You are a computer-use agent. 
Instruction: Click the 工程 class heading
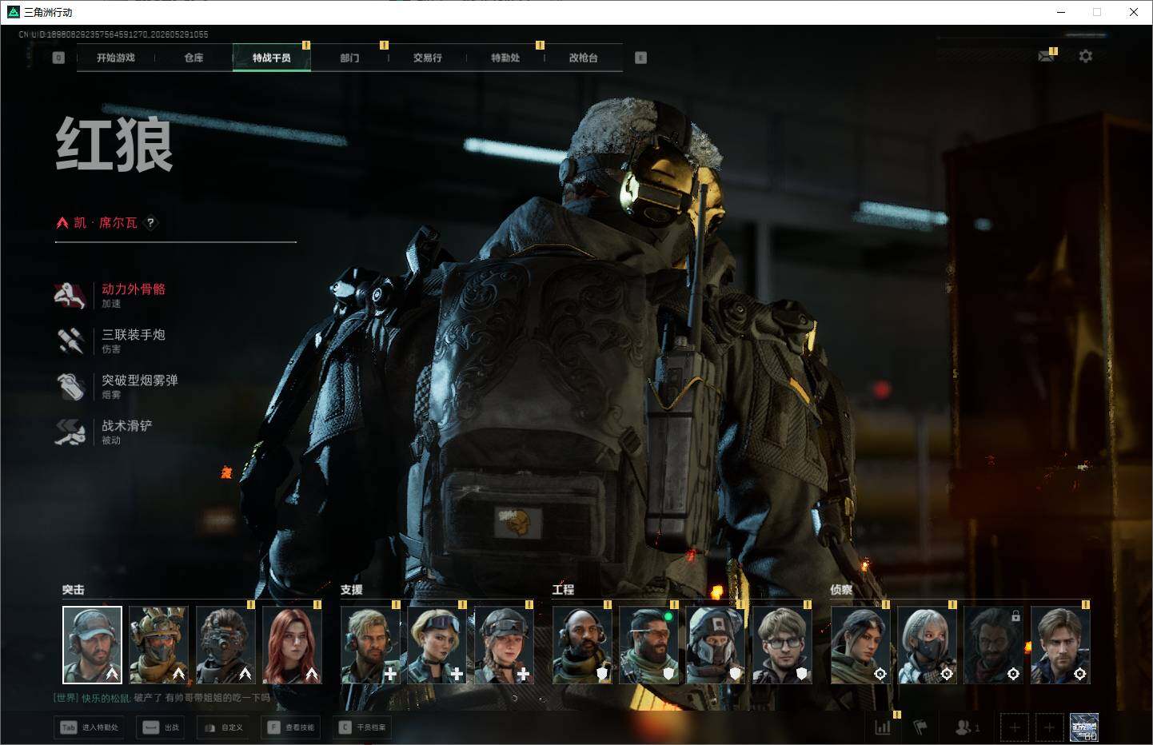tap(564, 589)
